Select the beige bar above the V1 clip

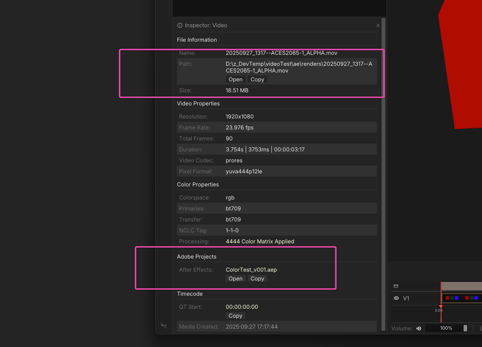pos(461,286)
